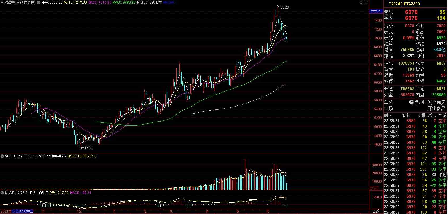
Task: Click the diamond icon above the price axis
Action: click(x=361, y=3)
